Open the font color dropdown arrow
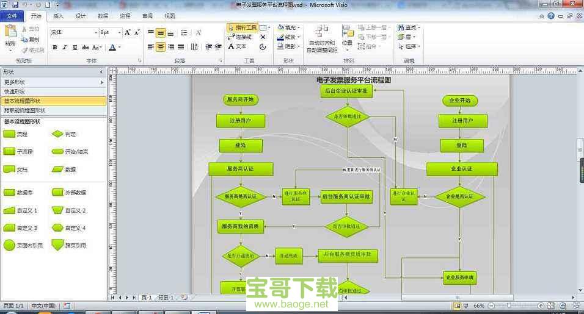Screen dimensions: 584x314 click(x=119, y=47)
